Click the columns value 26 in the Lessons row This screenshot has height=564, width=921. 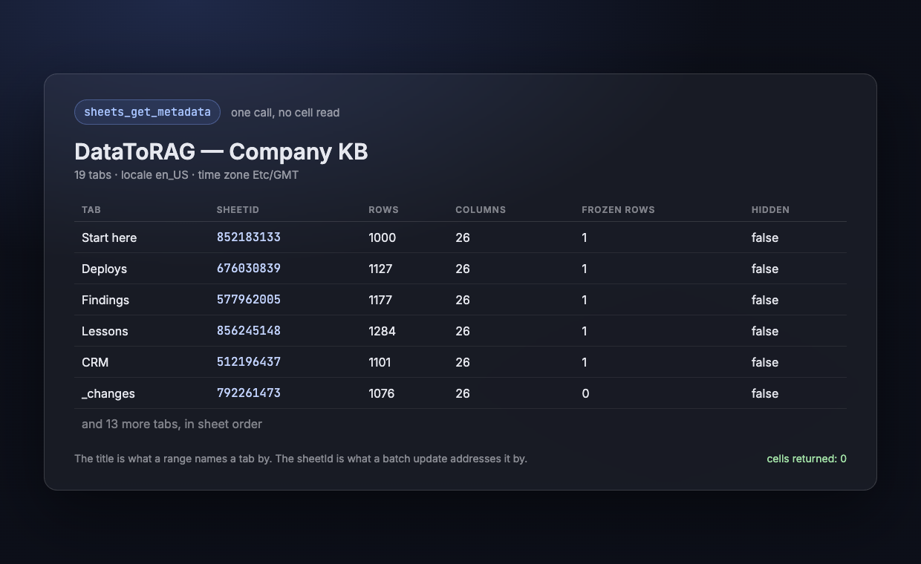click(463, 331)
